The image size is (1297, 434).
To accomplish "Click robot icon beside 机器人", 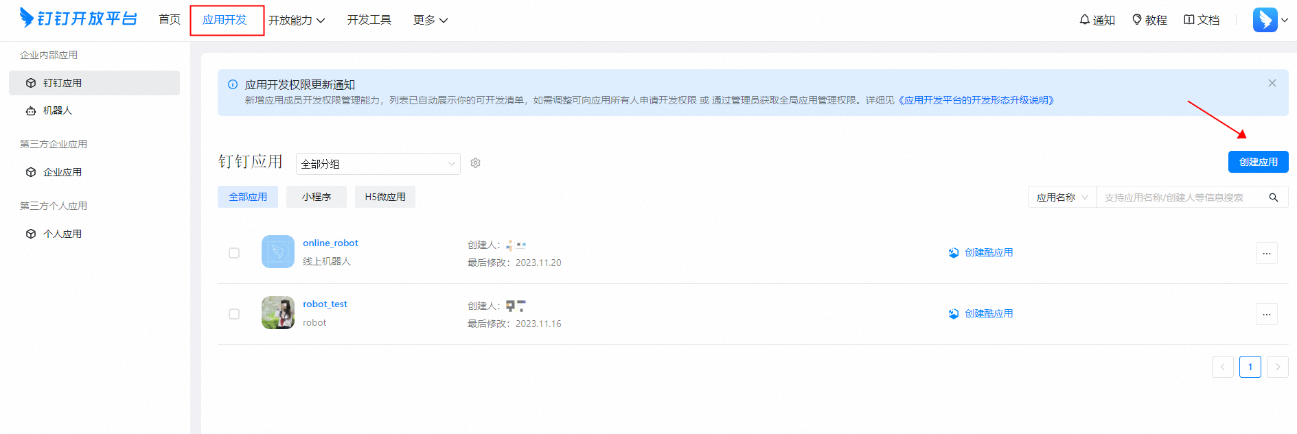I will click(x=31, y=110).
